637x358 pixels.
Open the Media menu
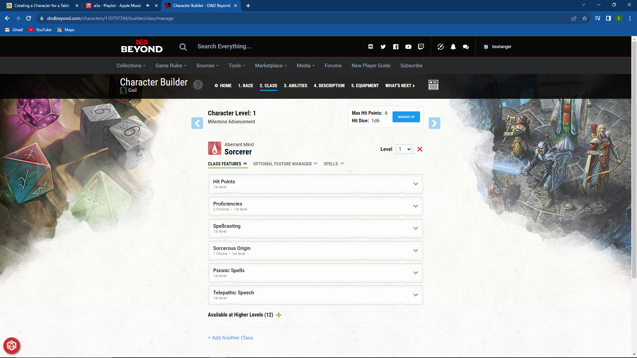click(x=306, y=66)
